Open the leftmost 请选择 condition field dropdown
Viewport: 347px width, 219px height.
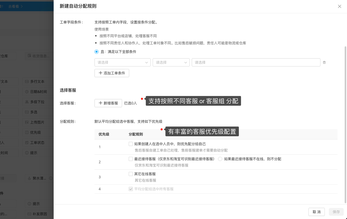[x=123, y=62]
